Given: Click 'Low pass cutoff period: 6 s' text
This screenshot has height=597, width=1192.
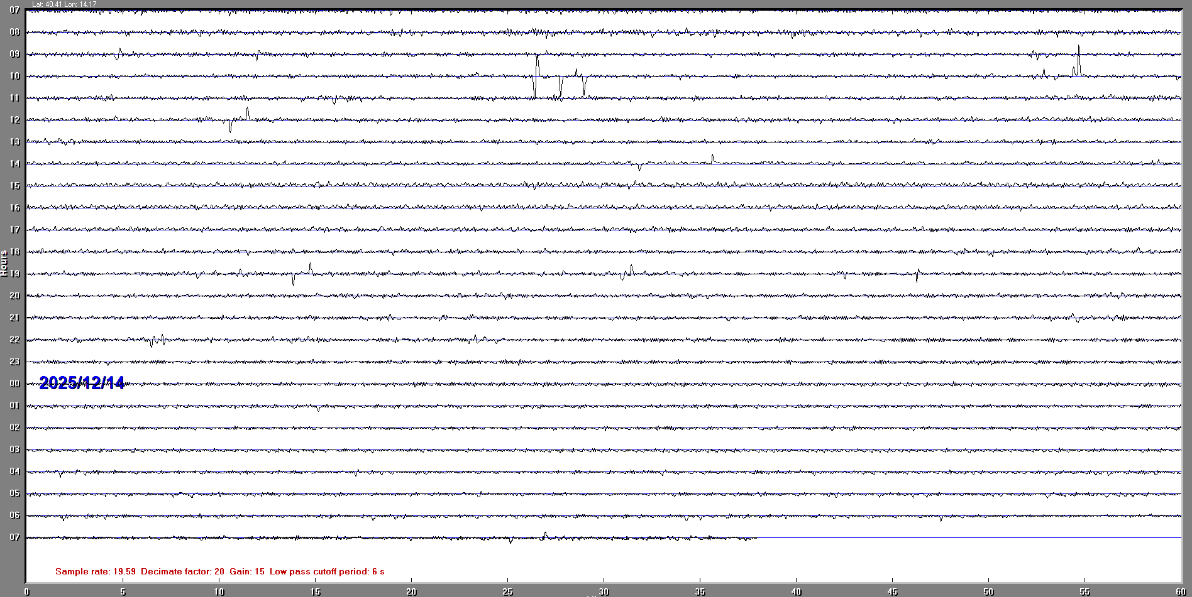Looking at the screenshot, I should coord(327,571).
